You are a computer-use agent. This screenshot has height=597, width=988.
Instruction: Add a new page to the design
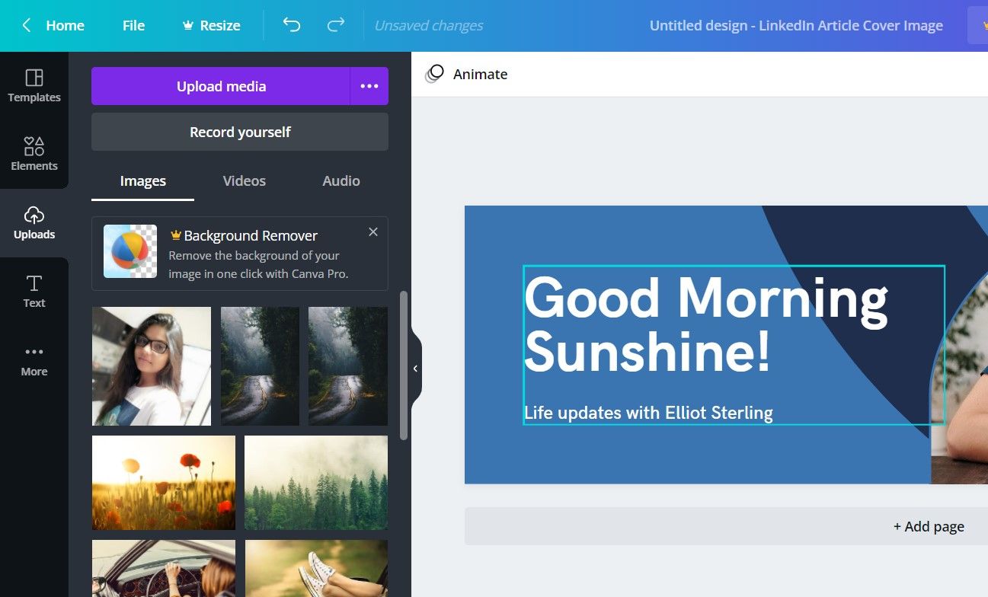[x=928, y=525]
